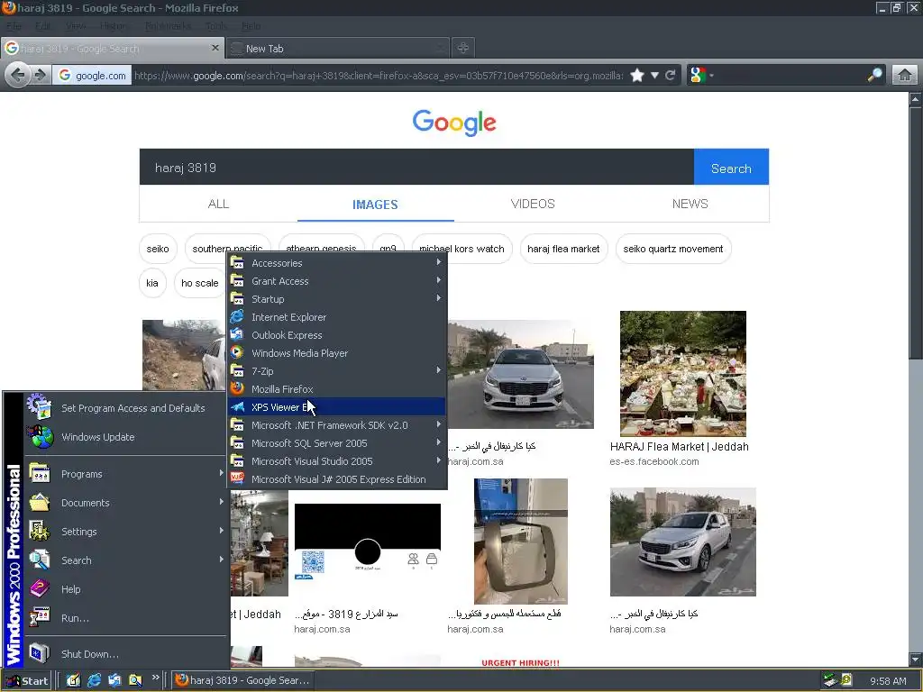Bookmark this page with the star icon

637,76
